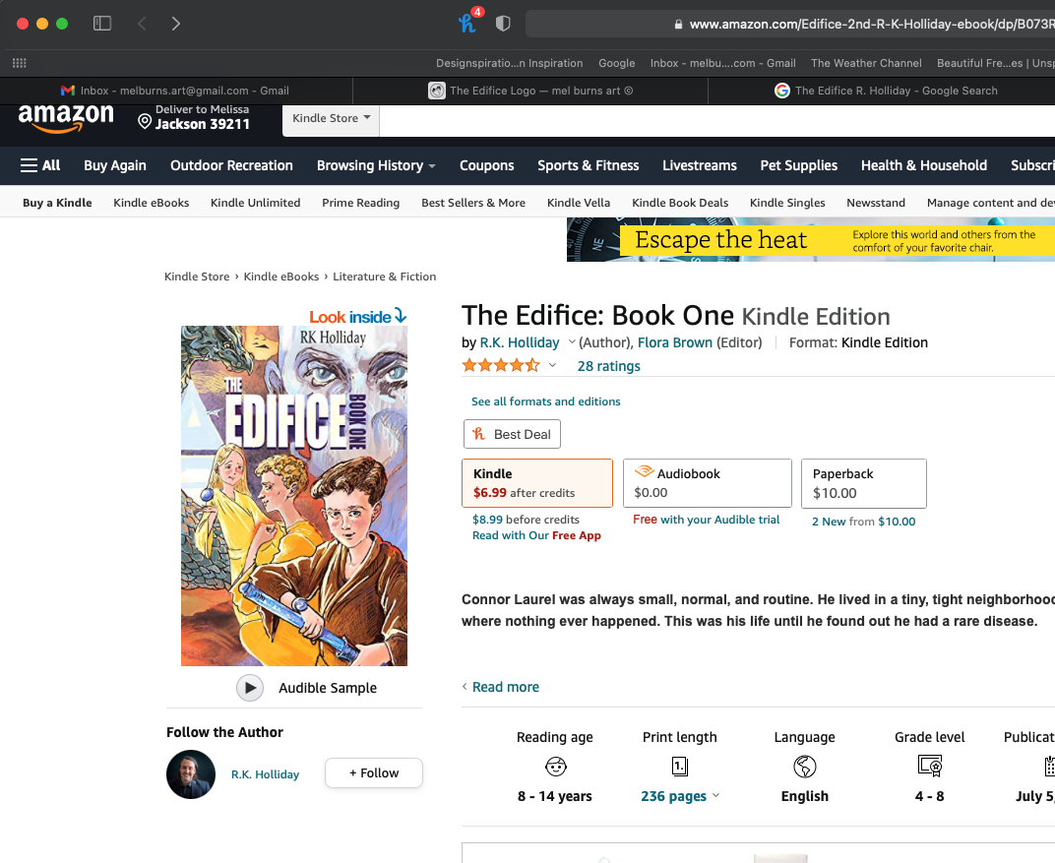The image size is (1055, 863).
Task: Switch to The Edifice Logo tab
Action: click(530, 91)
